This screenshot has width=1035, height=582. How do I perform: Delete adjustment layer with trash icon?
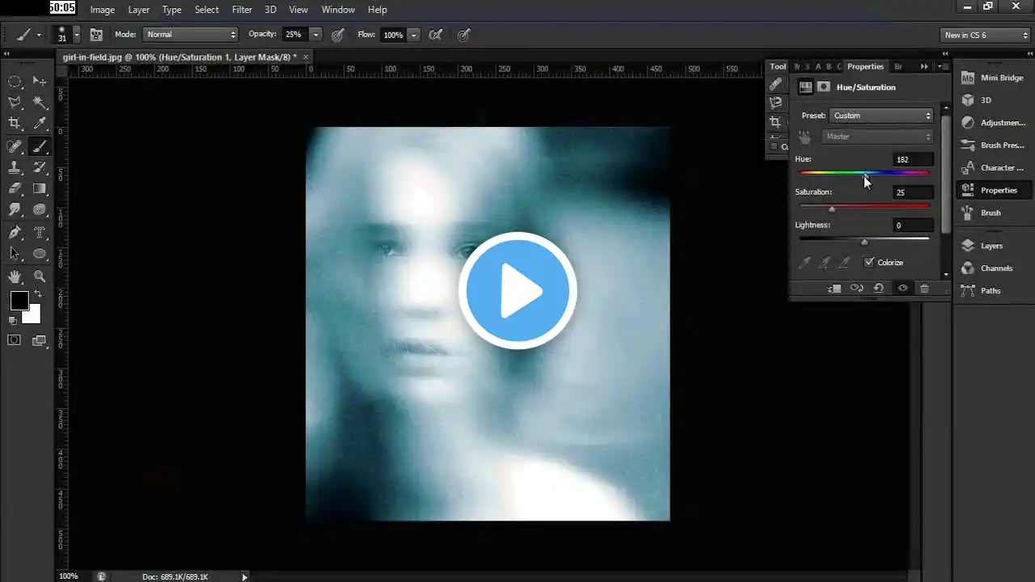point(924,289)
